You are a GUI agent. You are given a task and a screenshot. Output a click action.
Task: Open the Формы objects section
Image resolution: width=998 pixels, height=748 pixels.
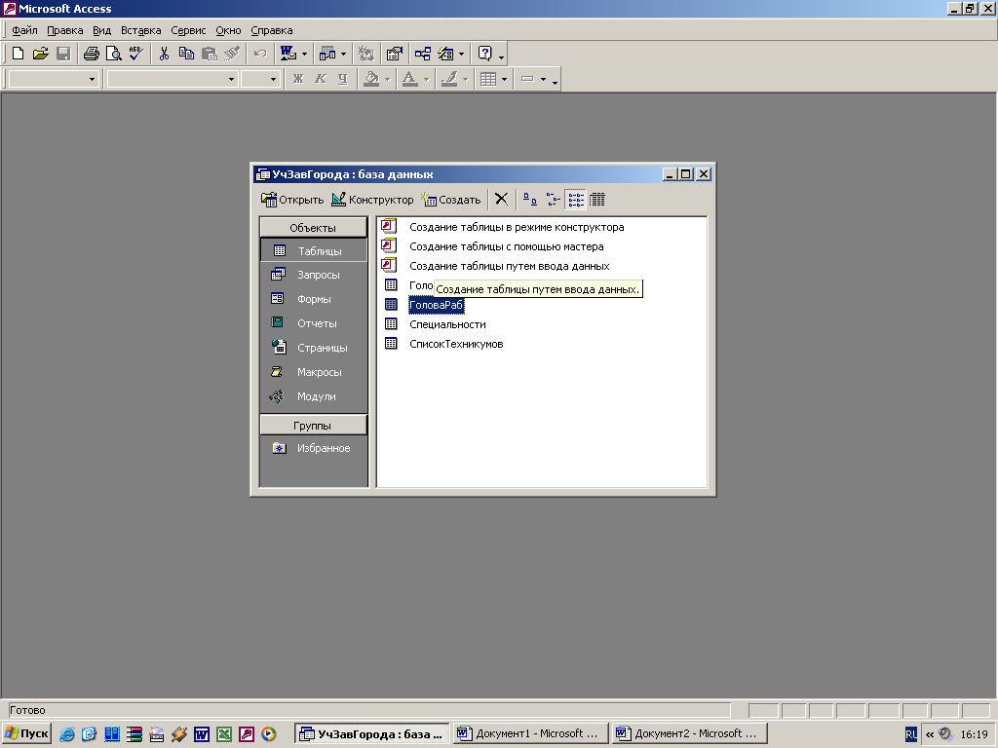tap(313, 299)
